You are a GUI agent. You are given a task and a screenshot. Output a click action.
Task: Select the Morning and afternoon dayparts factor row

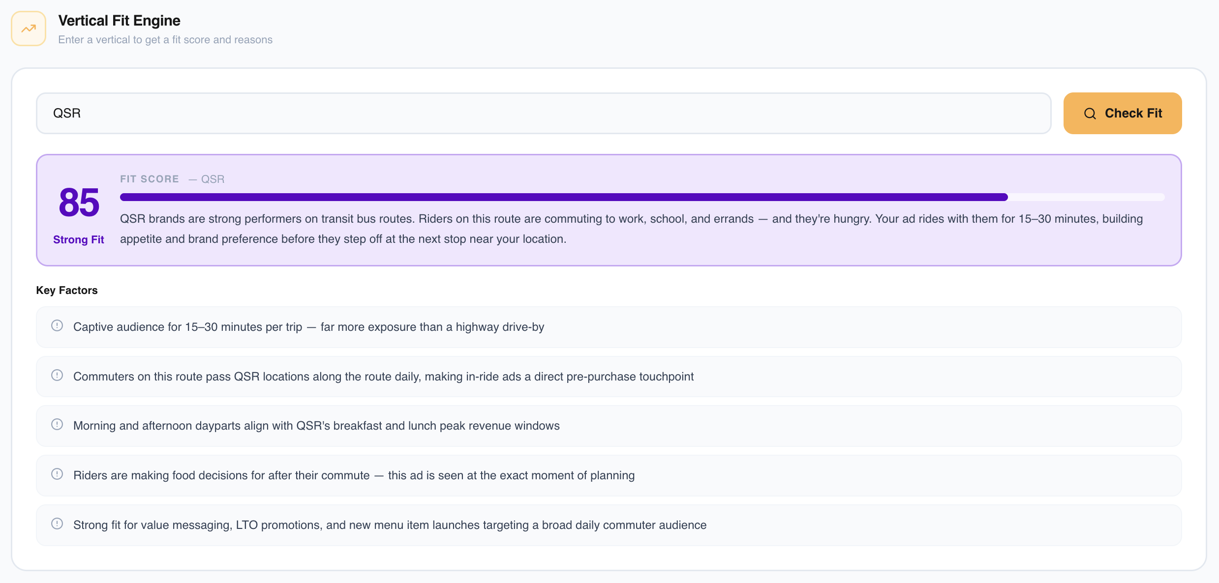pyautogui.click(x=609, y=426)
